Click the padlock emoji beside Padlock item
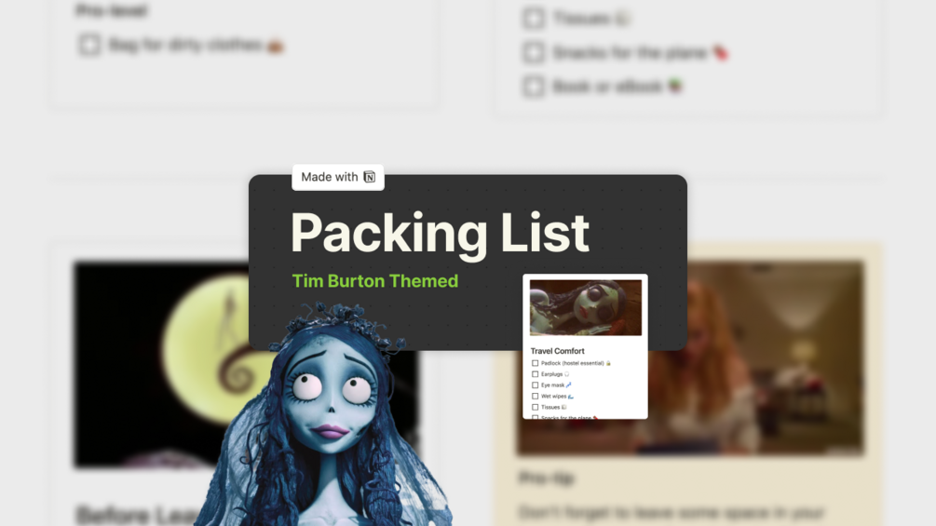936x526 pixels. (608, 363)
